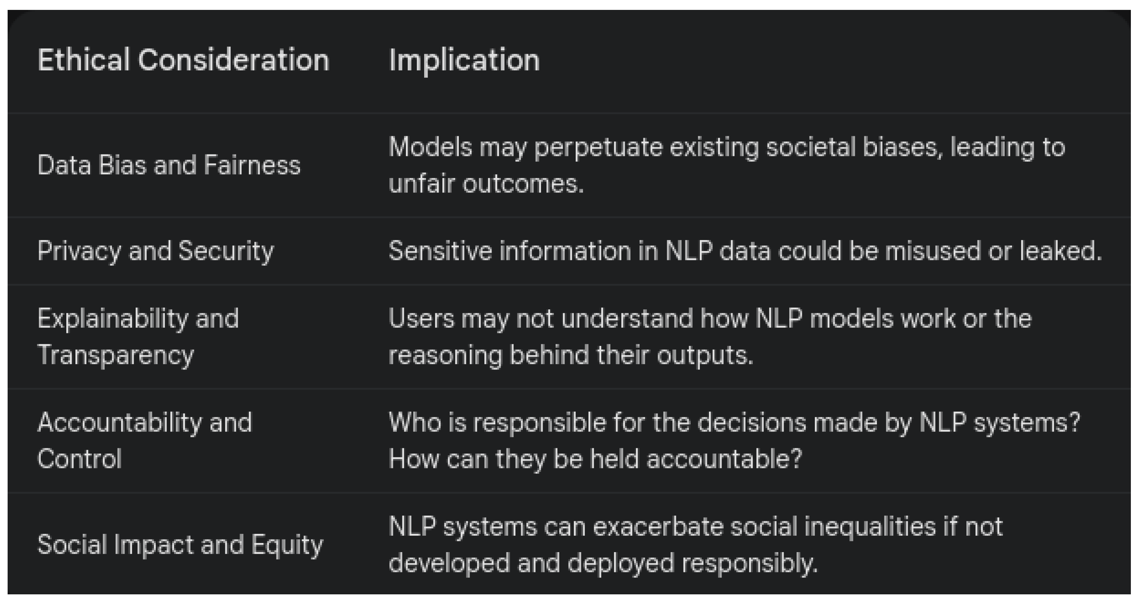Click the word "Control" under Accountability
This screenshot has height=605, width=1140.
pyautogui.click(x=79, y=459)
